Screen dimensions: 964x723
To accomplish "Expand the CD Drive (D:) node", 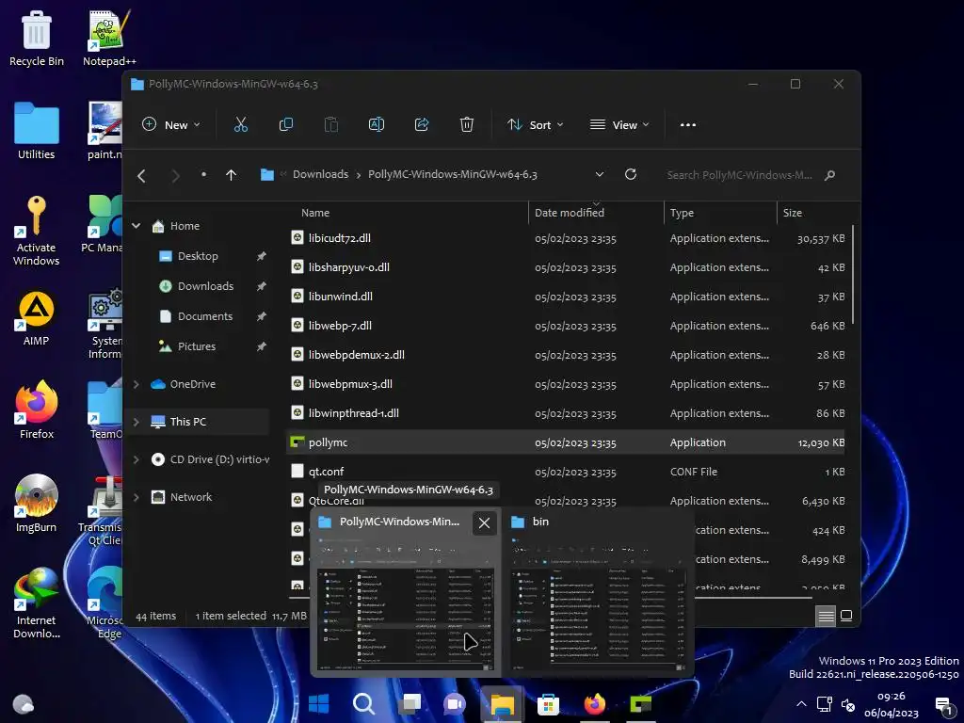I will tap(136, 459).
